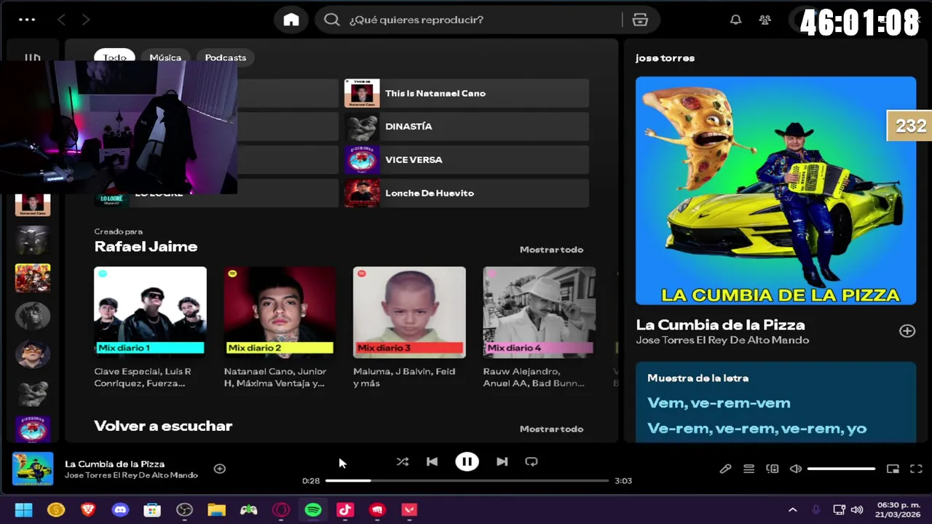This screenshot has width=932, height=524.
Task: Open the Connect to a device icon
Action: point(772,469)
